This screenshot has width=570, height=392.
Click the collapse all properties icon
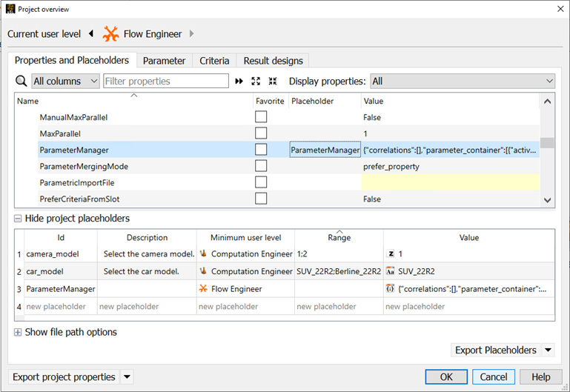(x=273, y=82)
